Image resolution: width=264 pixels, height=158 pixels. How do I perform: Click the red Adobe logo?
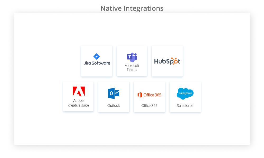(79, 91)
